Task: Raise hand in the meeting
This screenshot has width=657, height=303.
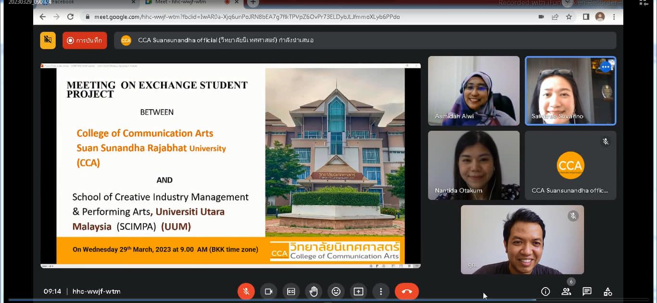Action: click(x=314, y=291)
